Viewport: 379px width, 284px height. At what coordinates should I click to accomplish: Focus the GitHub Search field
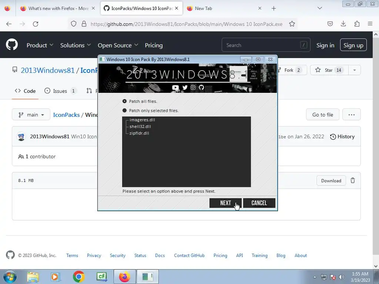(266, 45)
